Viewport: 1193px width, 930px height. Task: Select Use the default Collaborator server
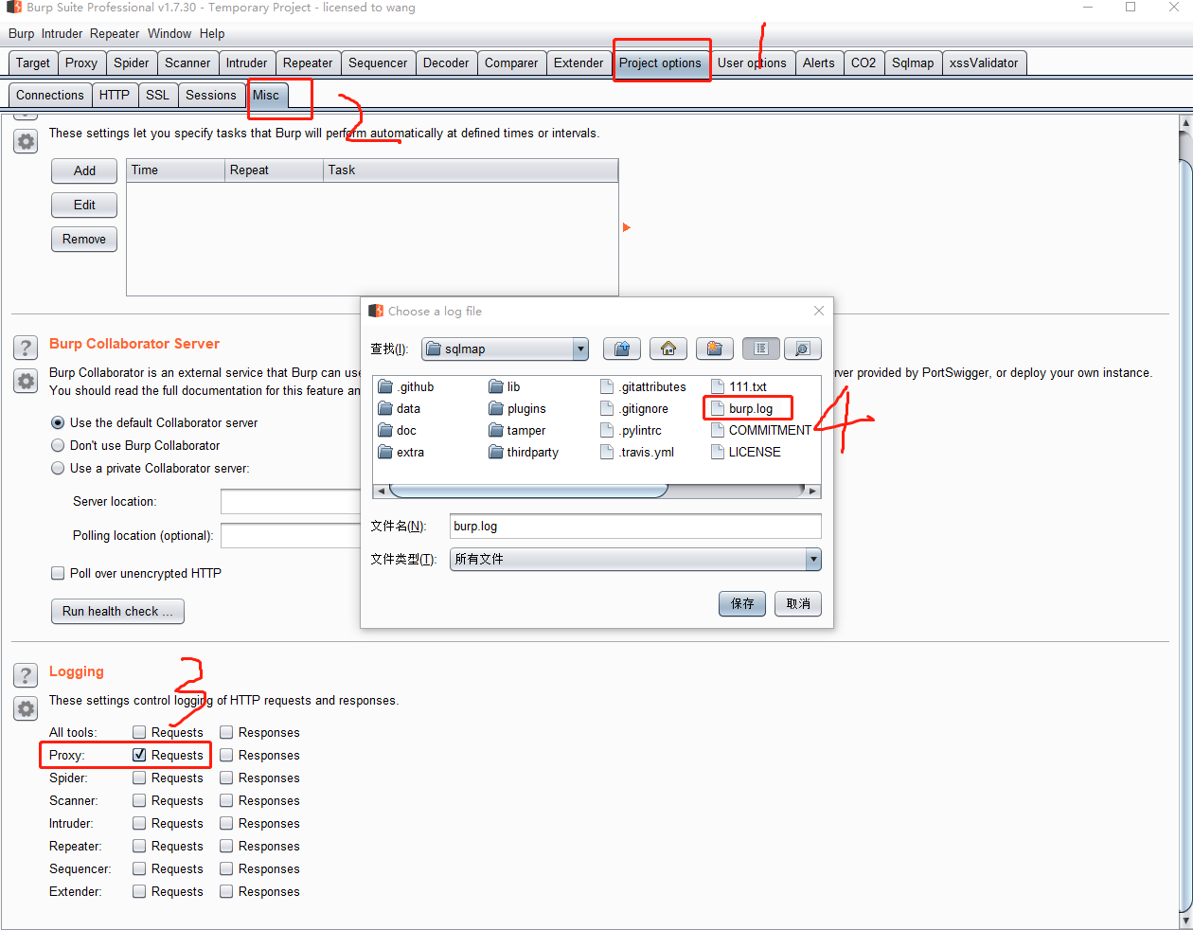tap(58, 422)
